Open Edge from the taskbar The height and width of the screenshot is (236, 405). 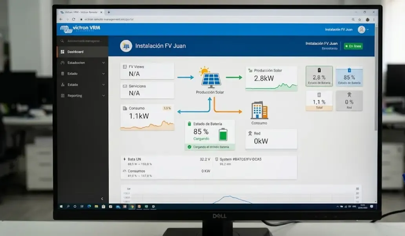[89, 207]
